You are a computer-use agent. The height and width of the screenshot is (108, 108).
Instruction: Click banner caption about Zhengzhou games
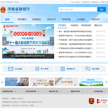tap(28, 56)
